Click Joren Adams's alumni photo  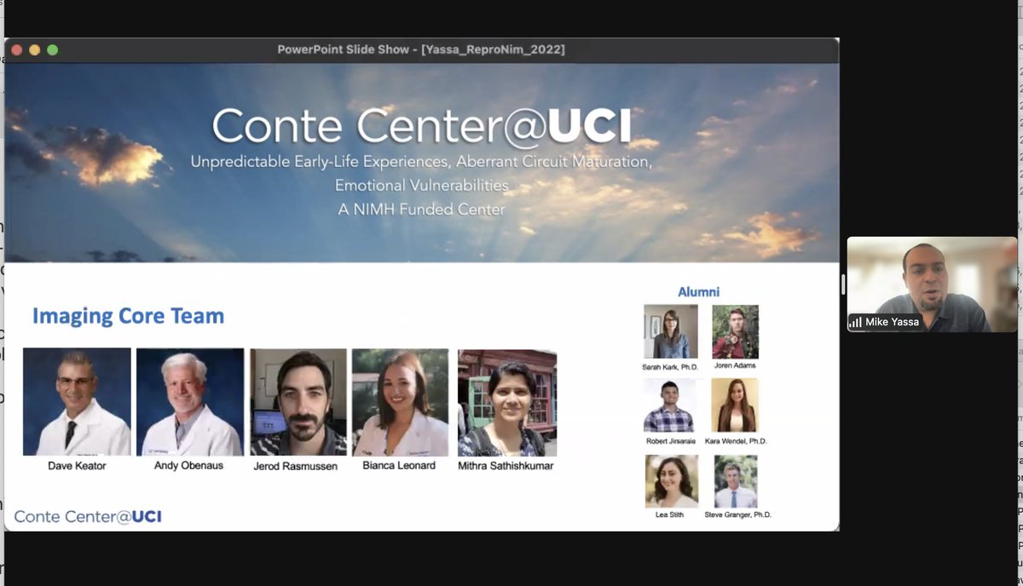click(735, 331)
